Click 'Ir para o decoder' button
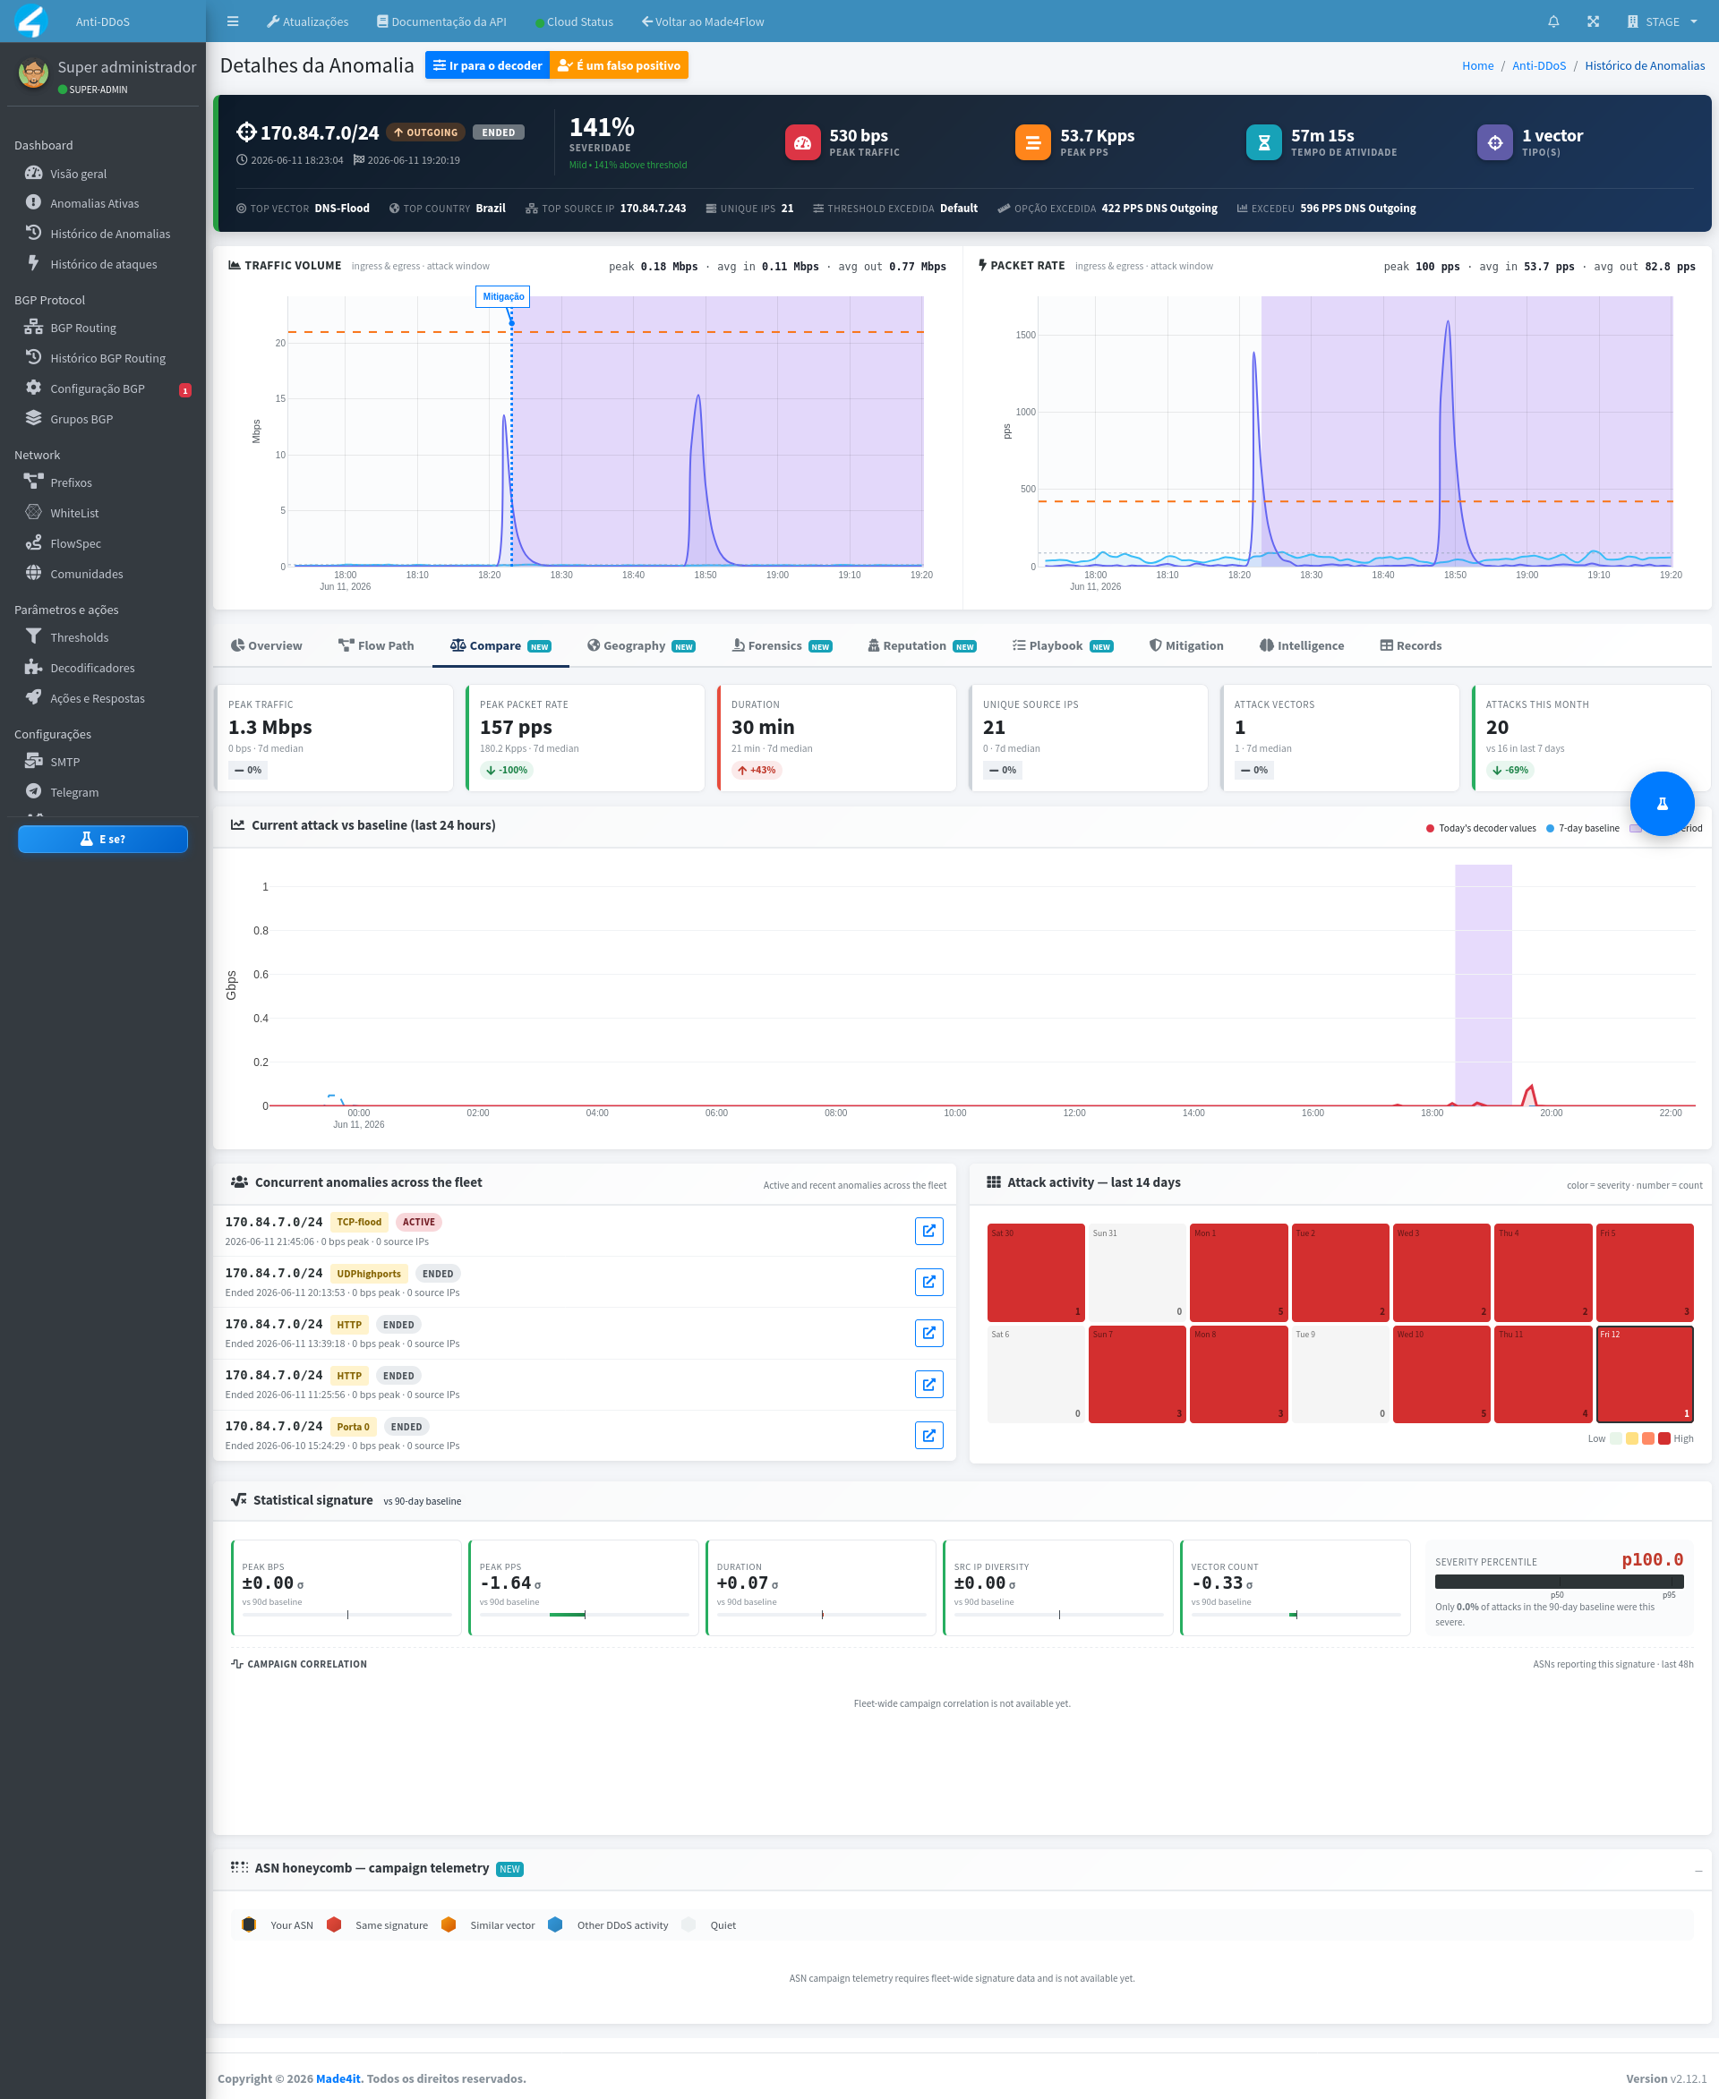Screen dimensions: 1719x2099 pyautogui.click(x=487, y=65)
